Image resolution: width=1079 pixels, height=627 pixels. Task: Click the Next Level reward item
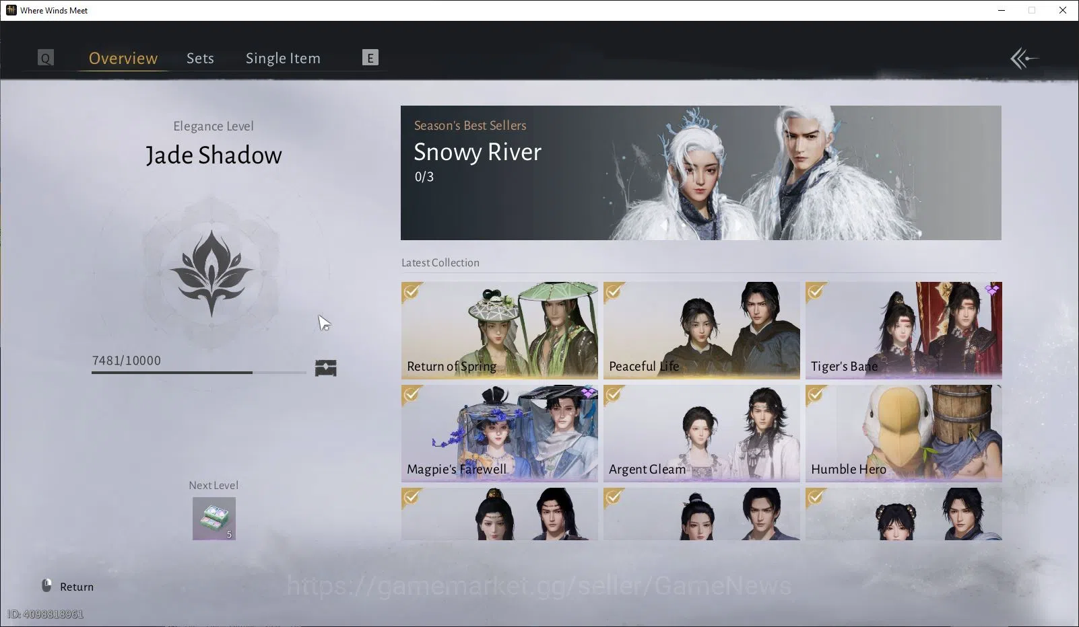click(x=214, y=519)
